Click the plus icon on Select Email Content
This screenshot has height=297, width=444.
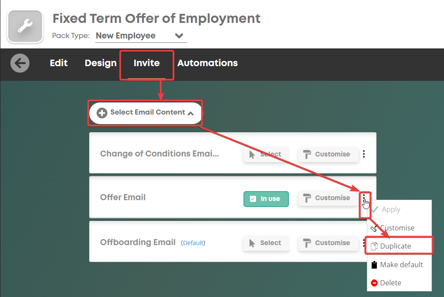tap(102, 113)
